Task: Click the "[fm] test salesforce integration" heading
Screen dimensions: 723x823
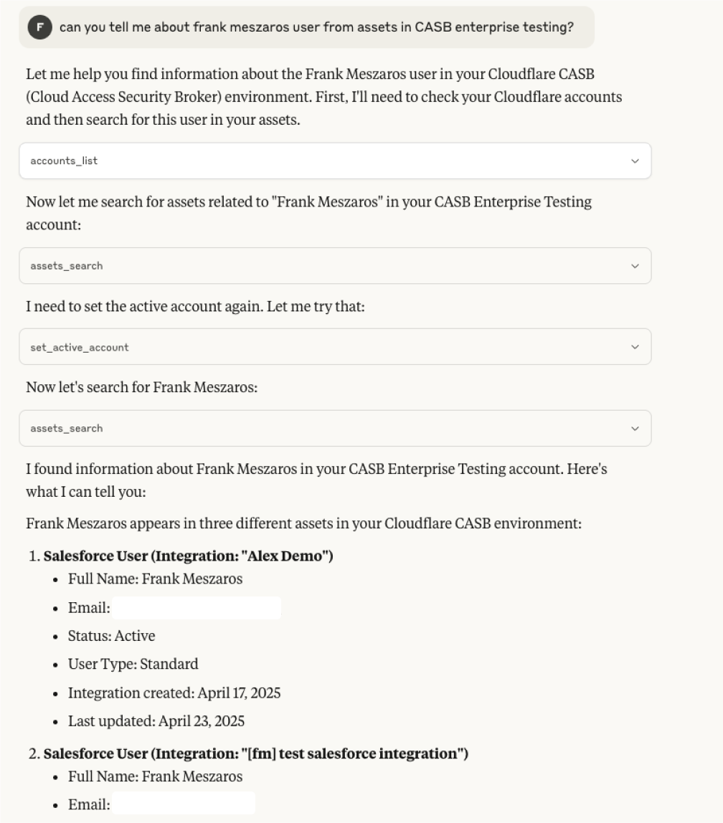Action: tap(255, 753)
